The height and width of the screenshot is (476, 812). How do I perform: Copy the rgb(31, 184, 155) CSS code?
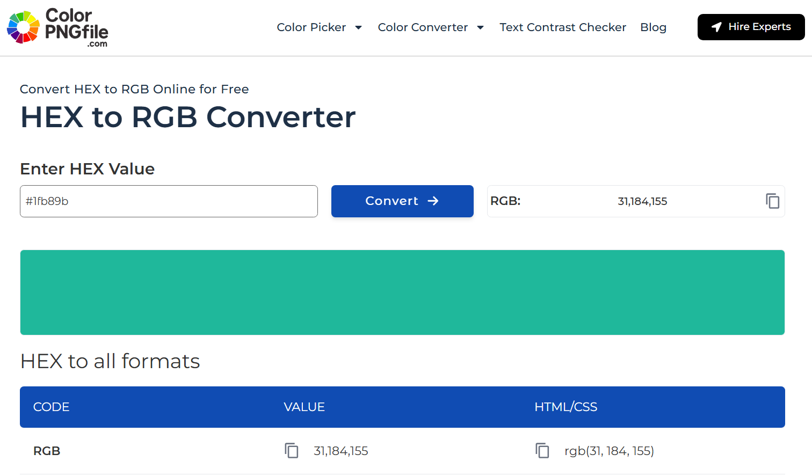(x=542, y=451)
